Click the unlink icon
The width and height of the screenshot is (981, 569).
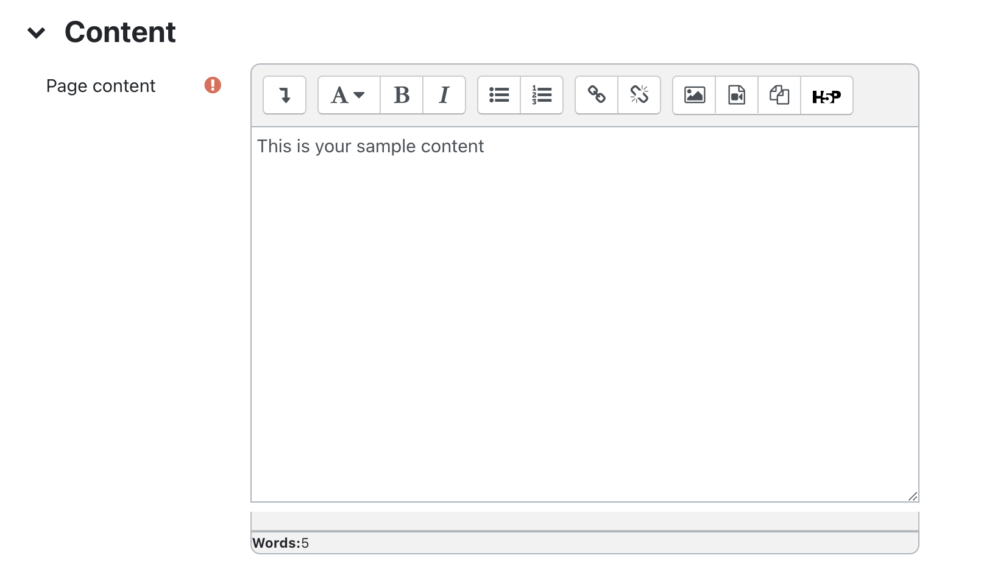tap(639, 95)
